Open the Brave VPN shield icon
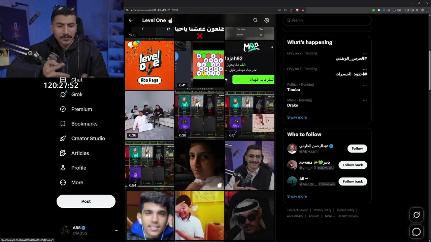This screenshot has height=242, width=431. tap(422, 10)
